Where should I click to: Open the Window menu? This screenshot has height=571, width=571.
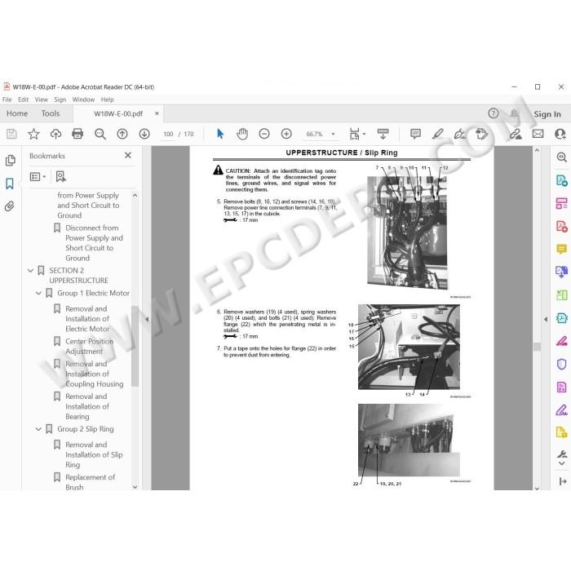coord(83,100)
